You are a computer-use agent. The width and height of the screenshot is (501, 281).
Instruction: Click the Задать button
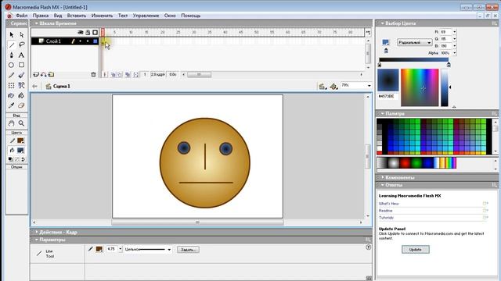188,250
